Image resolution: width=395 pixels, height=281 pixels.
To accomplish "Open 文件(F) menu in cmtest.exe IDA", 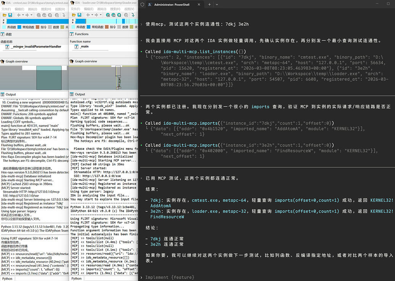I will click(x=6, y=9).
